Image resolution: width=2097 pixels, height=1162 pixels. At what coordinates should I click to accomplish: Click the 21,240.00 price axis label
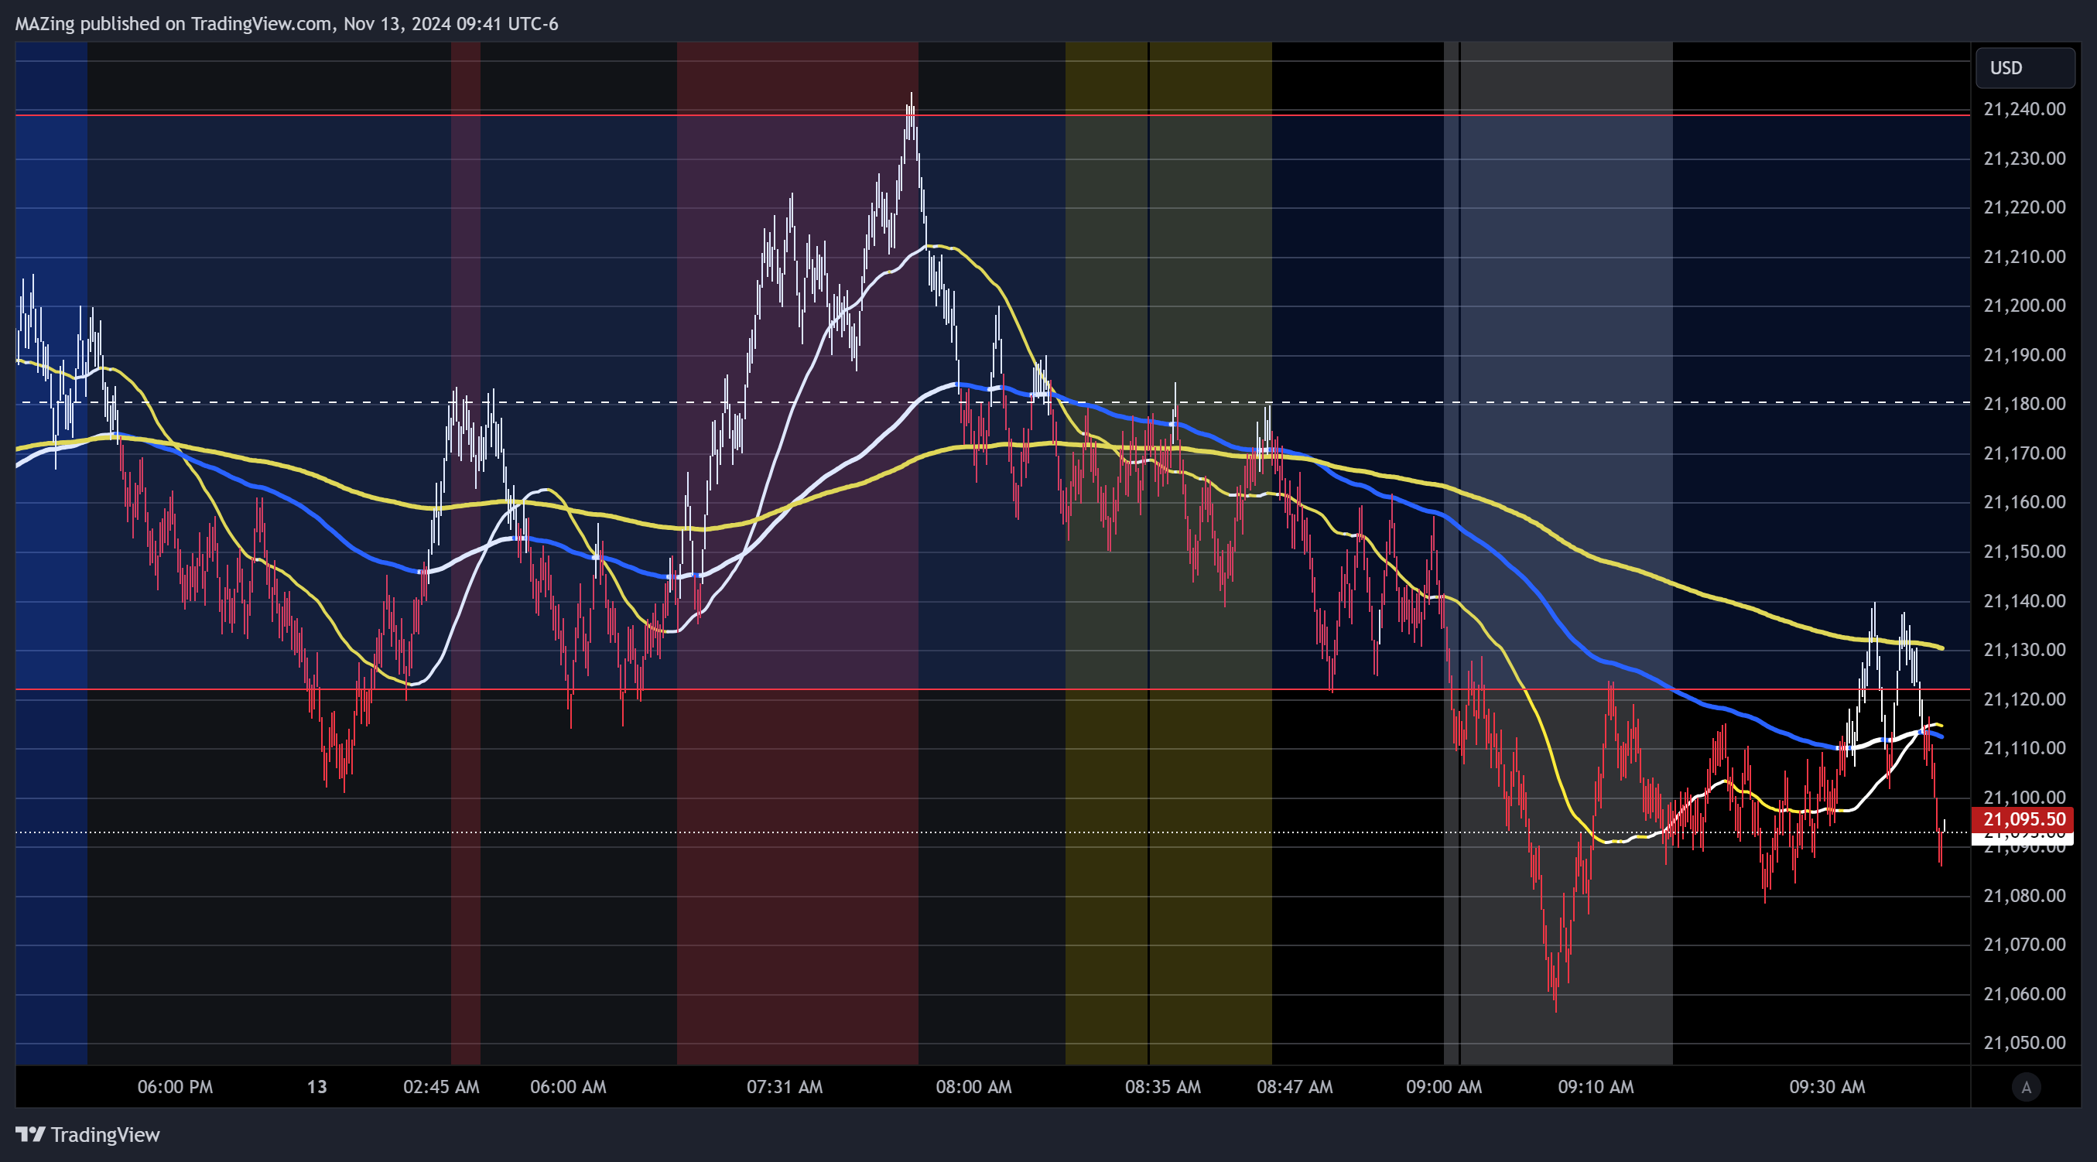point(2023,109)
